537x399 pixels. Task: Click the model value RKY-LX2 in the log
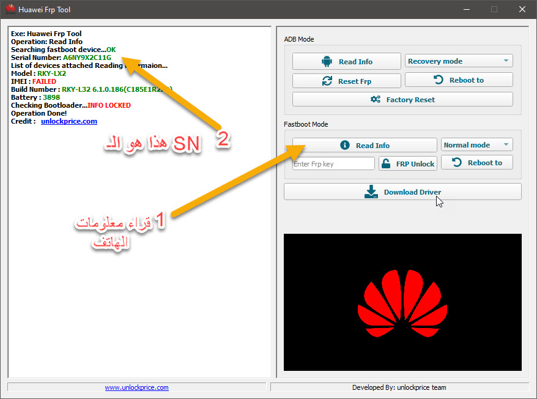pyautogui.click(x=52, y=73)
